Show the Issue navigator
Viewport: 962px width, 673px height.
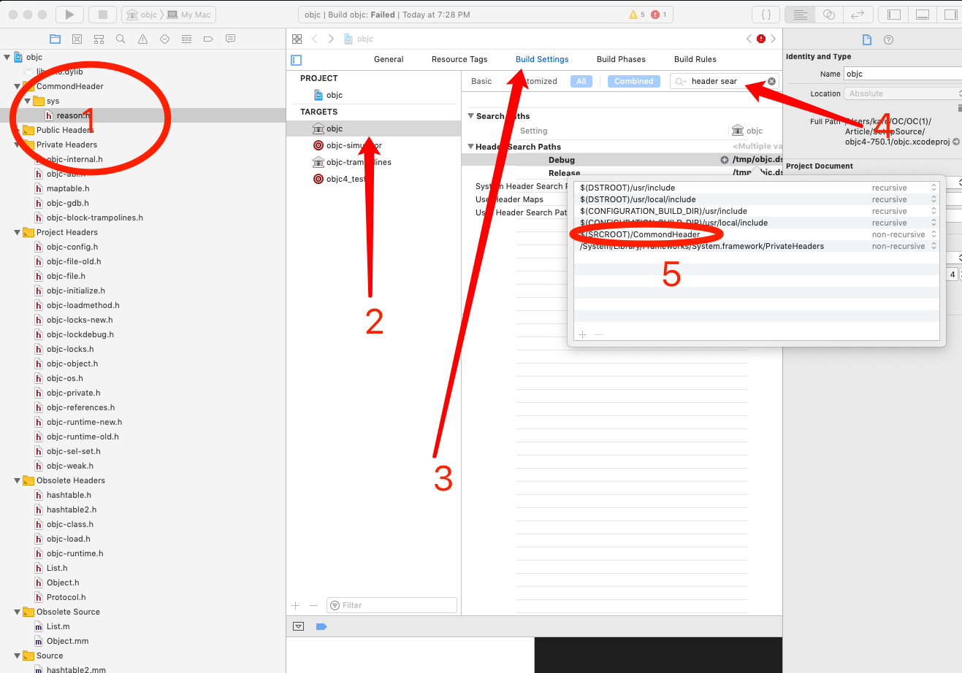(142, 39)
